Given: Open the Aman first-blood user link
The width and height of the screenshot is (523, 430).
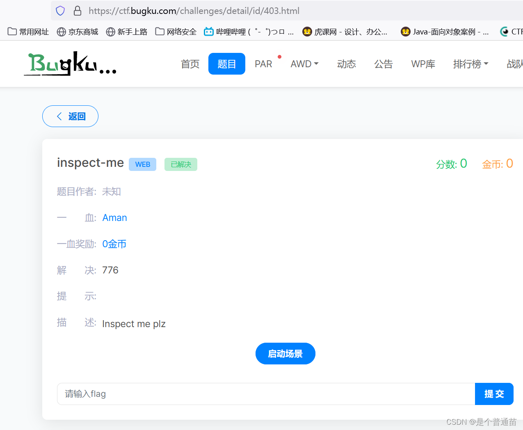Looking at the screenshot, I should [x=114, y=218].
